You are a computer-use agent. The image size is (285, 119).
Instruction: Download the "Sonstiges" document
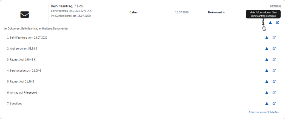point(267,103)
